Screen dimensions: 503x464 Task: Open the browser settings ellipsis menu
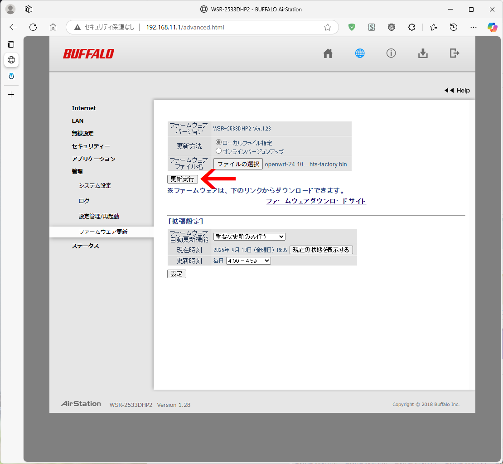[x=473, y=27]
